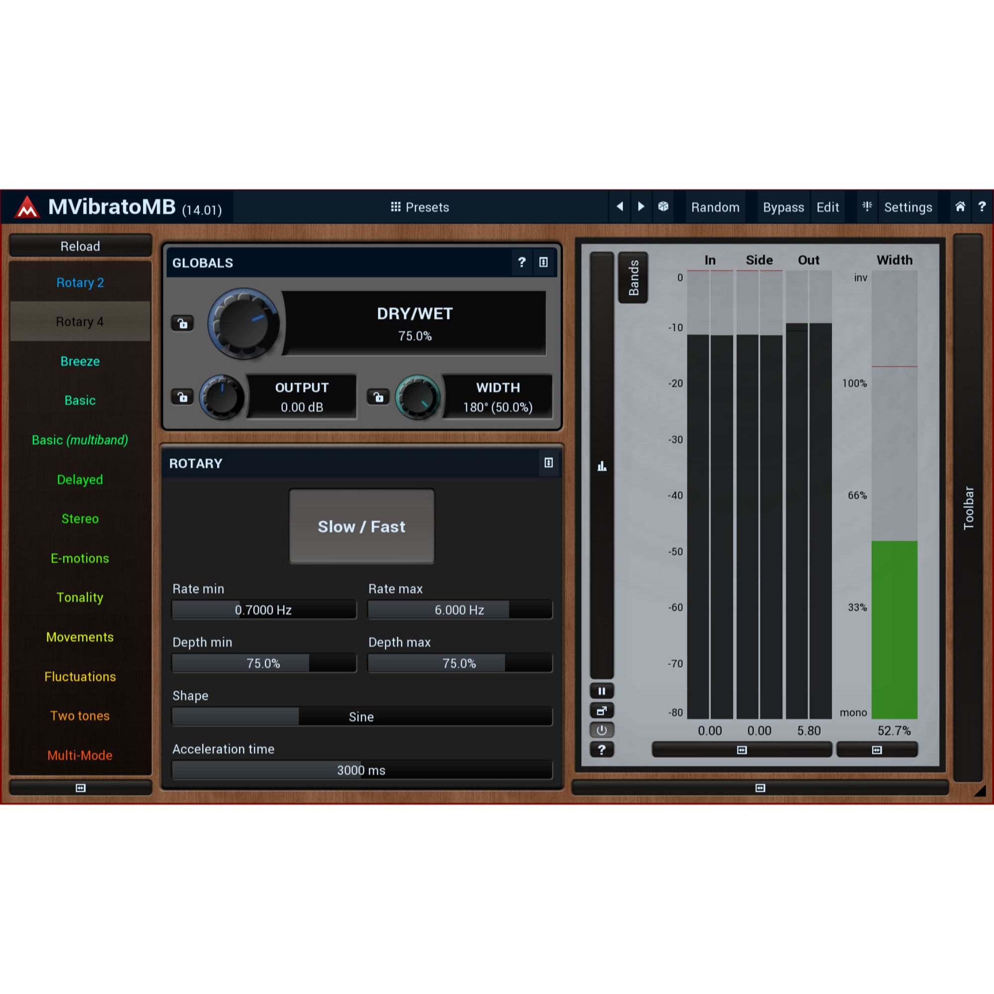994x994 pixels.
Task: Click the dice randomize icon
Action: [x=663, y=207]
